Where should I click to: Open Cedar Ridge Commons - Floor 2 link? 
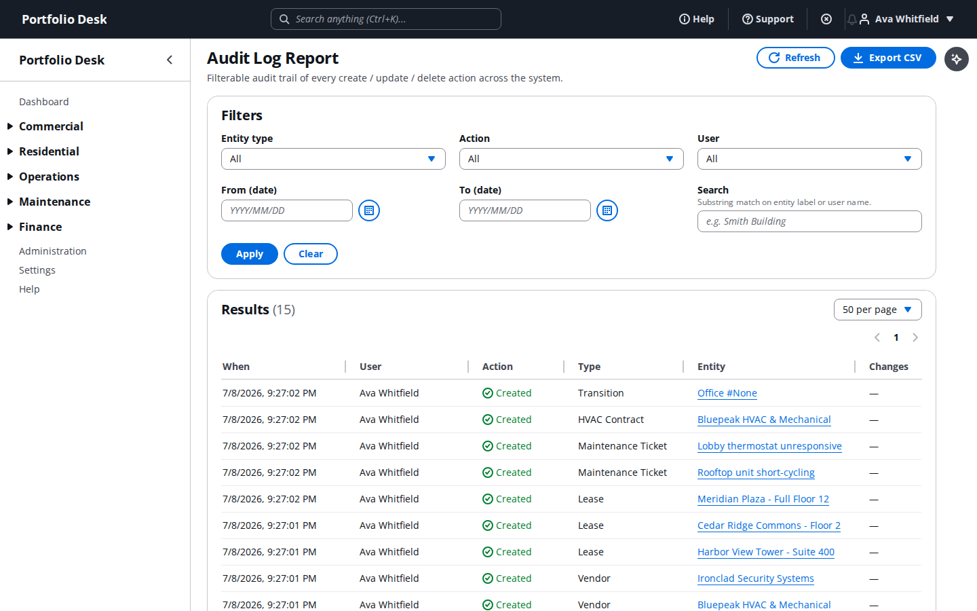(x=769, y=525)
